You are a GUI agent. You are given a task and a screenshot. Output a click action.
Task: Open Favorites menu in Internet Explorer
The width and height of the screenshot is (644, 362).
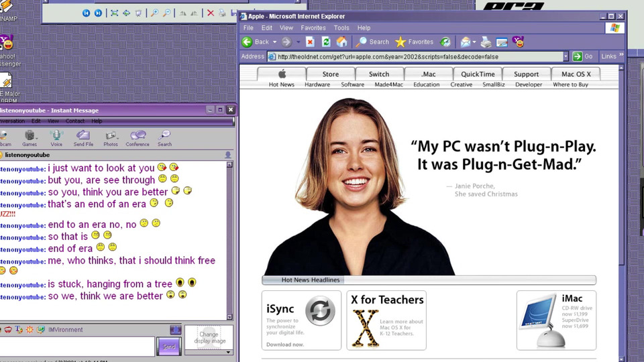point(313,28)
